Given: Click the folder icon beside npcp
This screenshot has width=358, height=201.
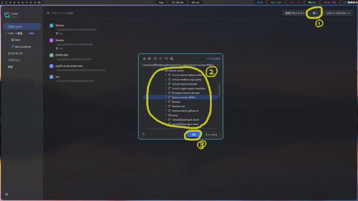Looking at the screenshot, I should click(170, 115).
